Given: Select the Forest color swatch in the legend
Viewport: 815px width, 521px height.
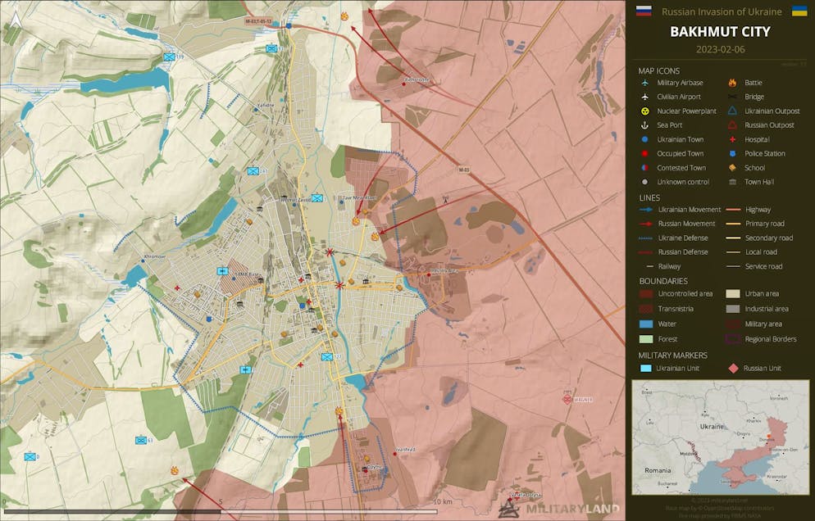Looking at the screenshot, I should coord(646,338).
